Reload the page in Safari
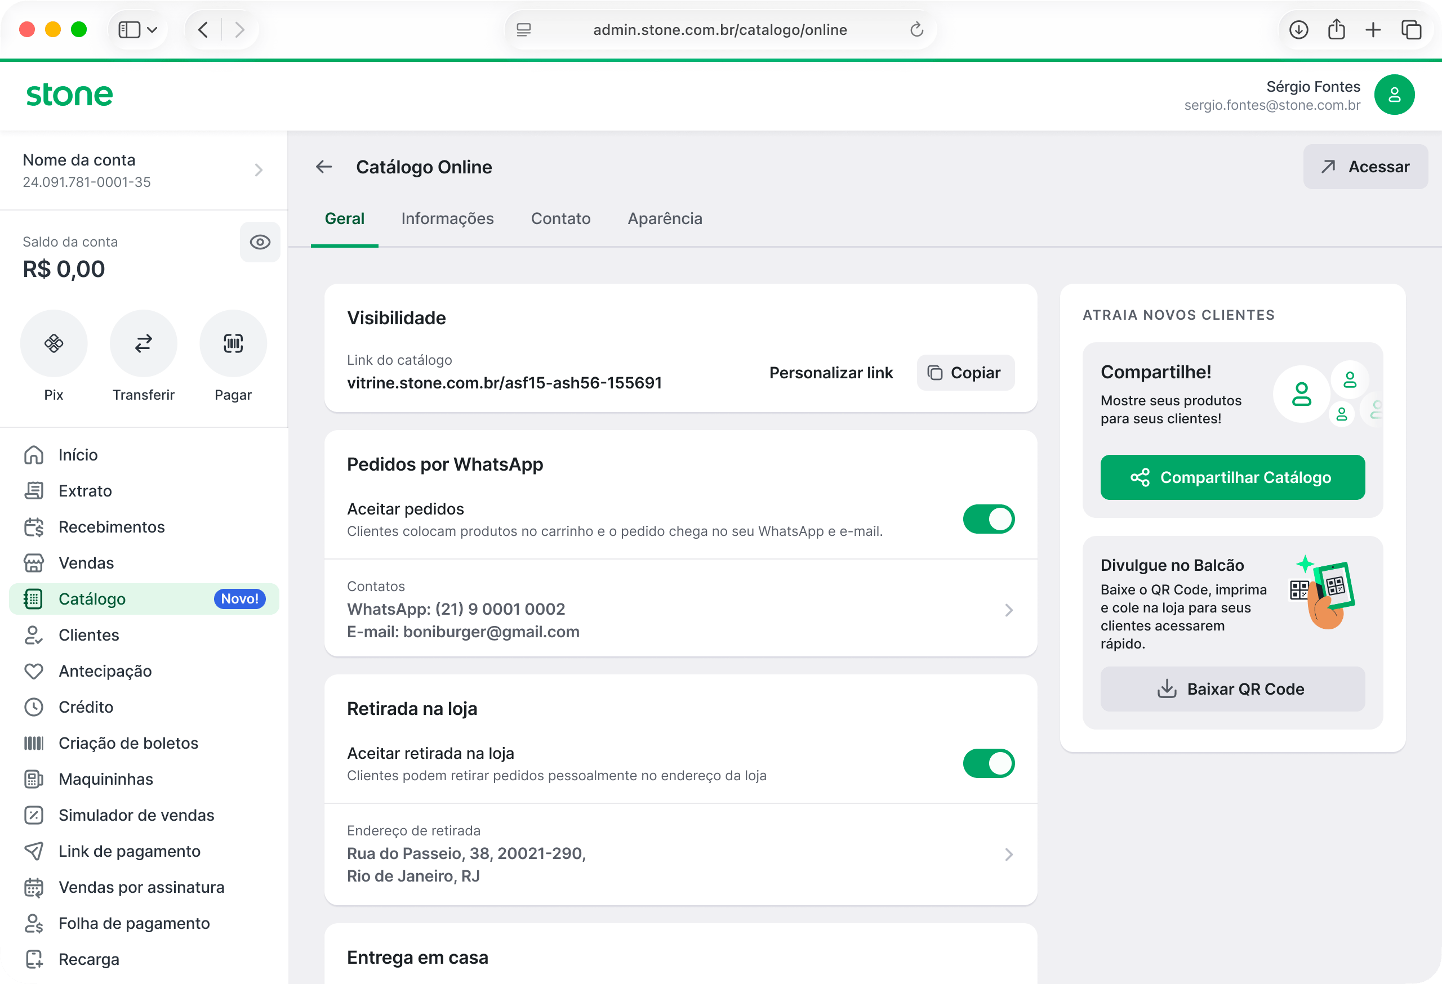Viewport: 1442px width, 984px height. (x=916, y=29)
